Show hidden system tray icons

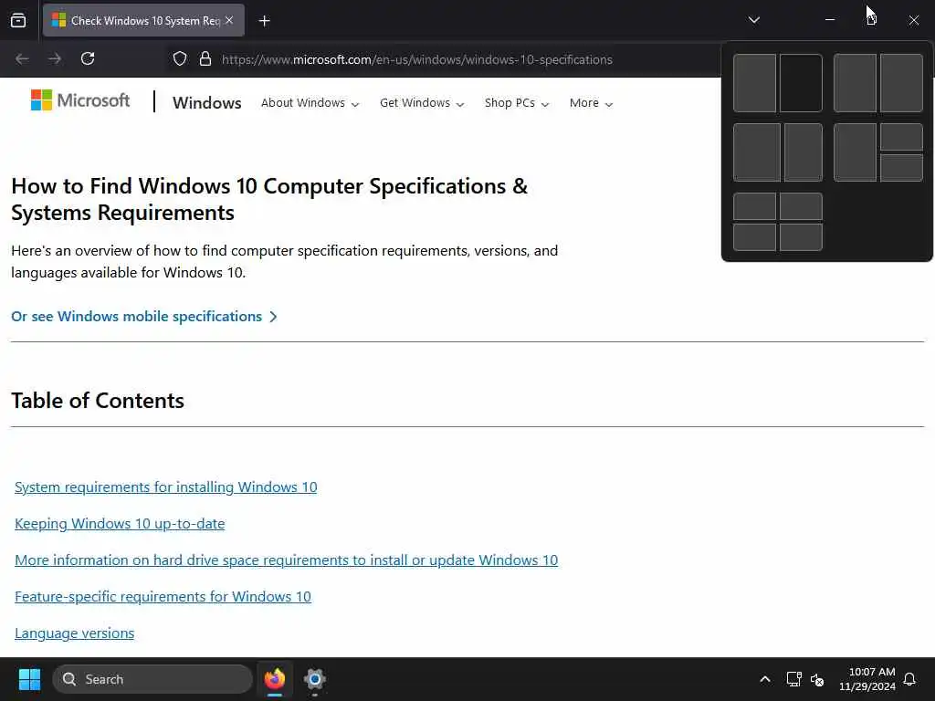[765, 679]
